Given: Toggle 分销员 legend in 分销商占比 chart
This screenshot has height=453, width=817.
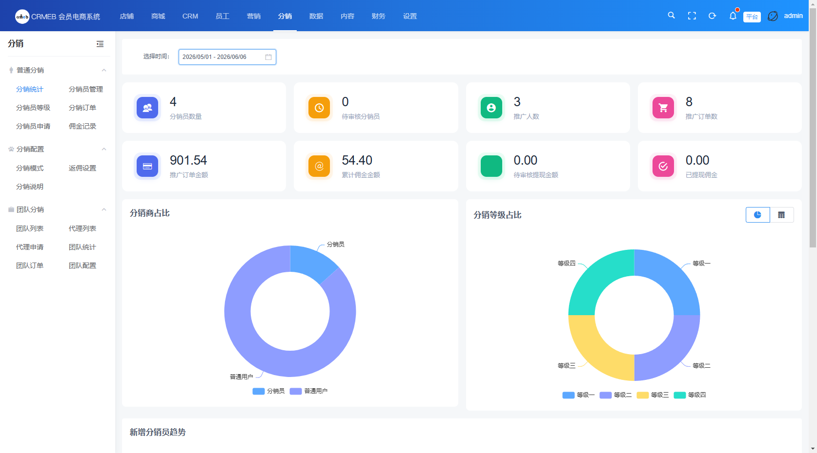Looking at the screenshot, I should coord(268,391).
